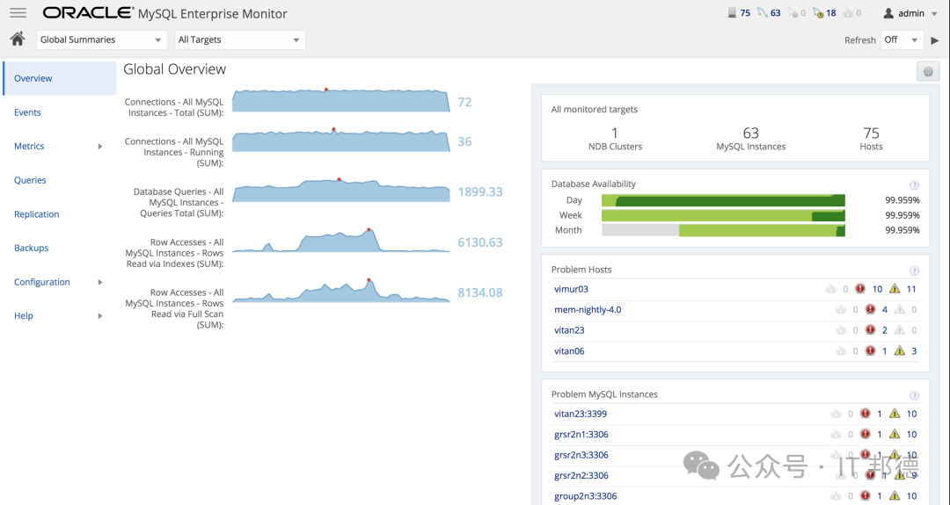Click the red critical icon for vitan06

click(870, 350)
